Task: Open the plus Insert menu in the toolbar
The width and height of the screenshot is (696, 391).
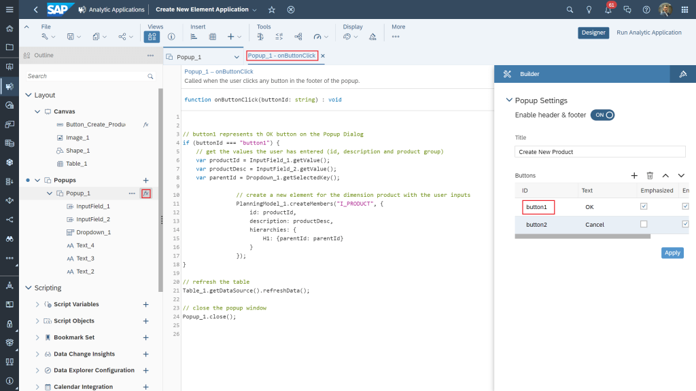Action: (234, 37)
